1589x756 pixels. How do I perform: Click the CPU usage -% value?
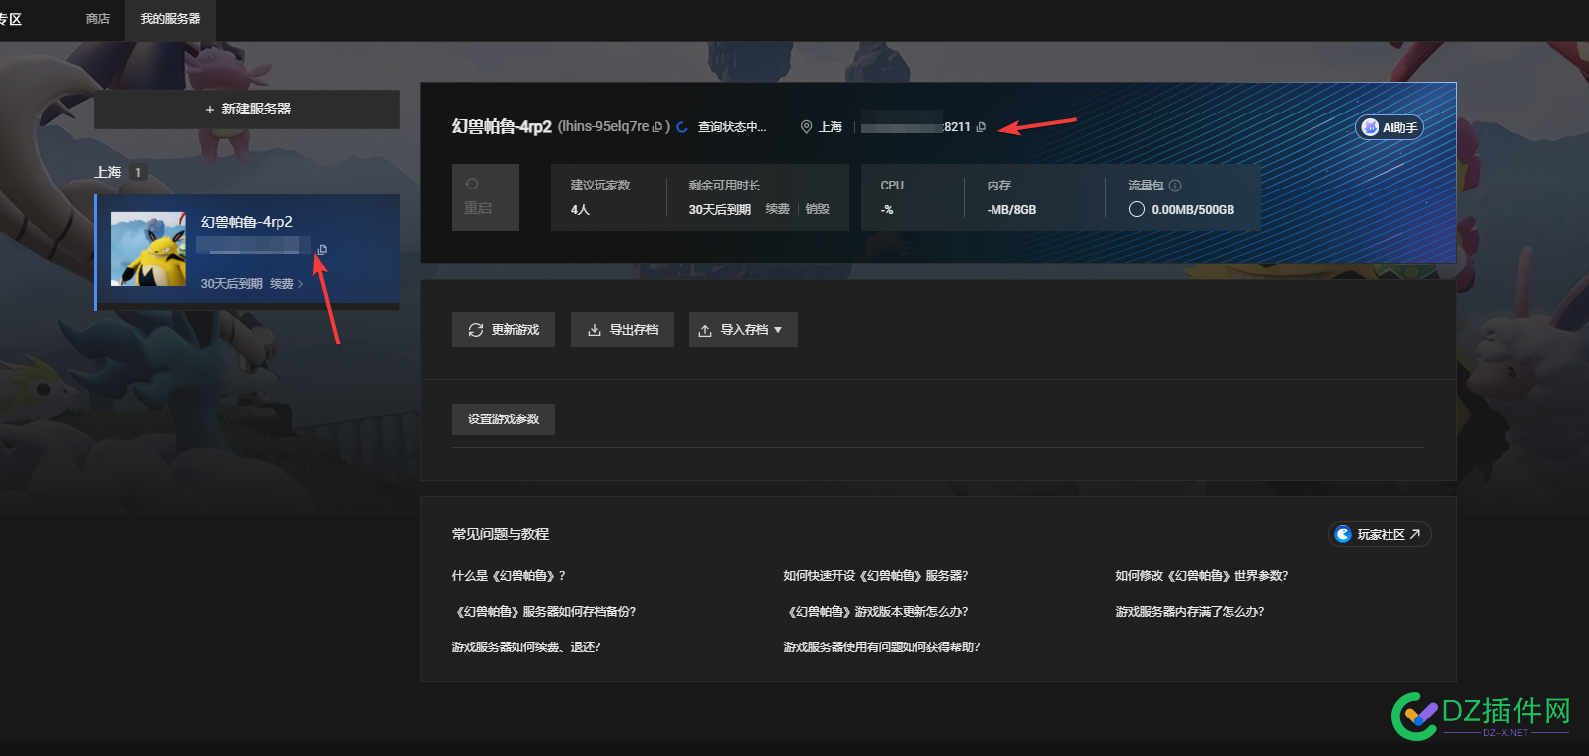887,209
